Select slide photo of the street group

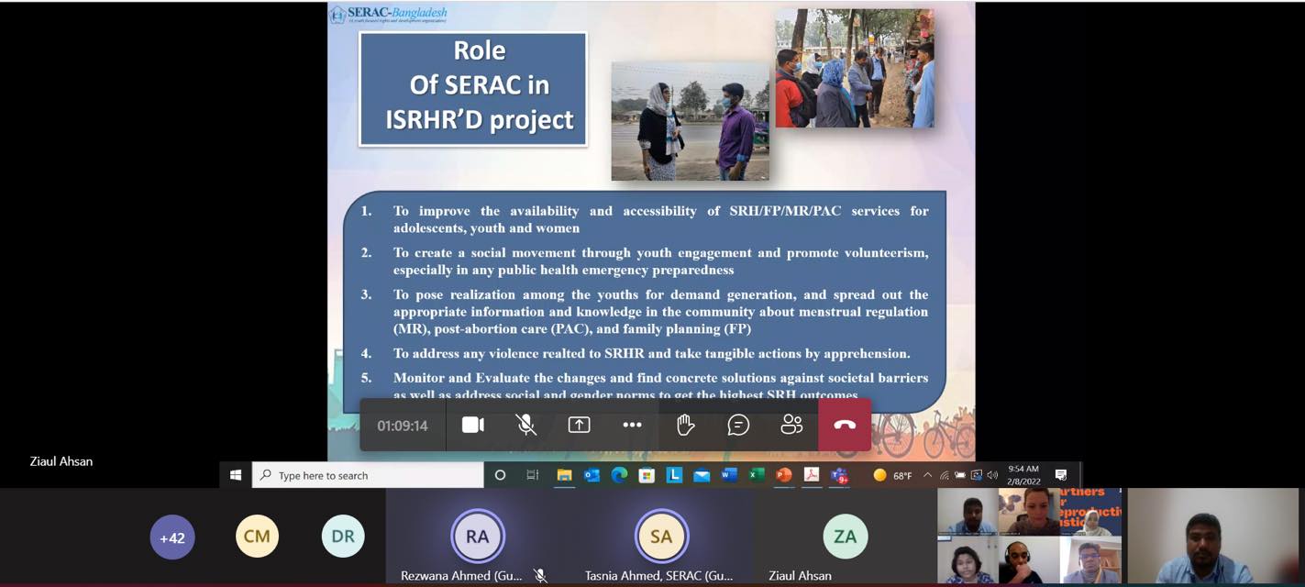pos(855,69)
